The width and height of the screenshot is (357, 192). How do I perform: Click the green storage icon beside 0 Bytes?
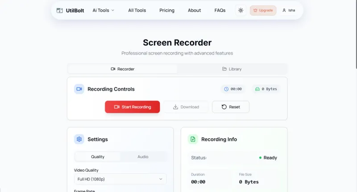pos(257,89)
